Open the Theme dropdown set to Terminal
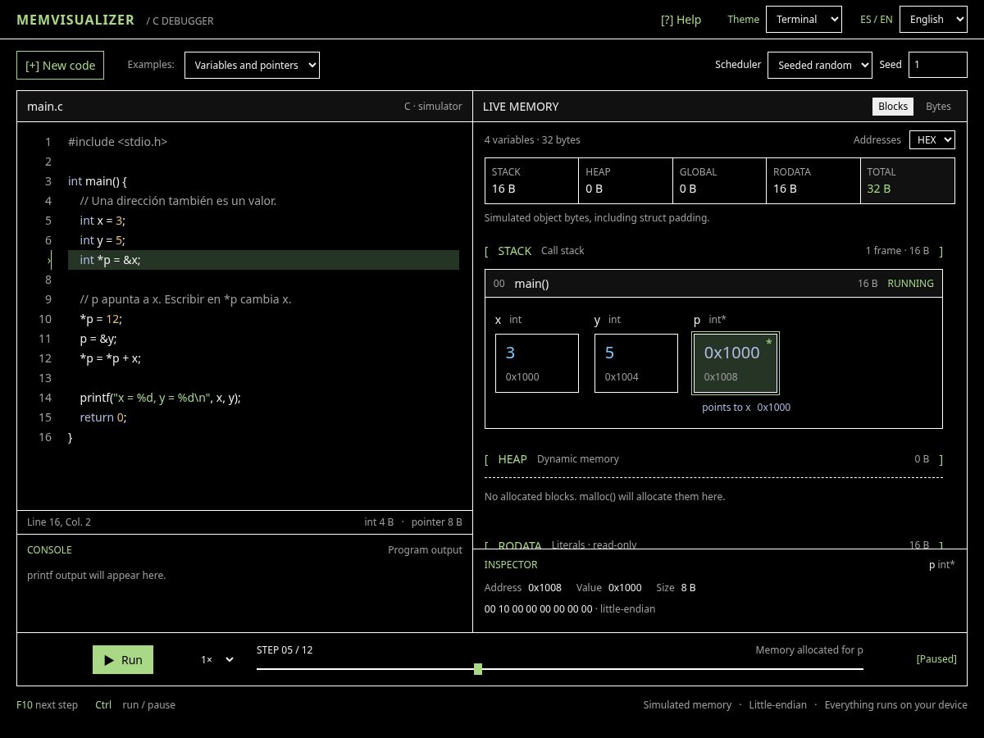This screenshot has height=738, width=984. 804,19
